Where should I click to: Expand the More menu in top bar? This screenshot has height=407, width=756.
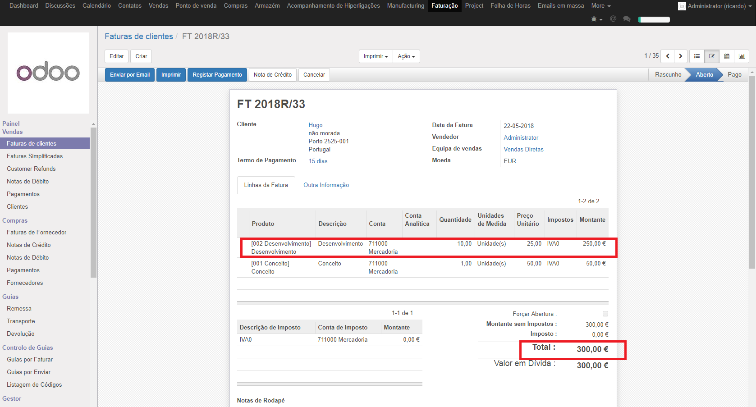pyautogui.click(x=600, y=6)
